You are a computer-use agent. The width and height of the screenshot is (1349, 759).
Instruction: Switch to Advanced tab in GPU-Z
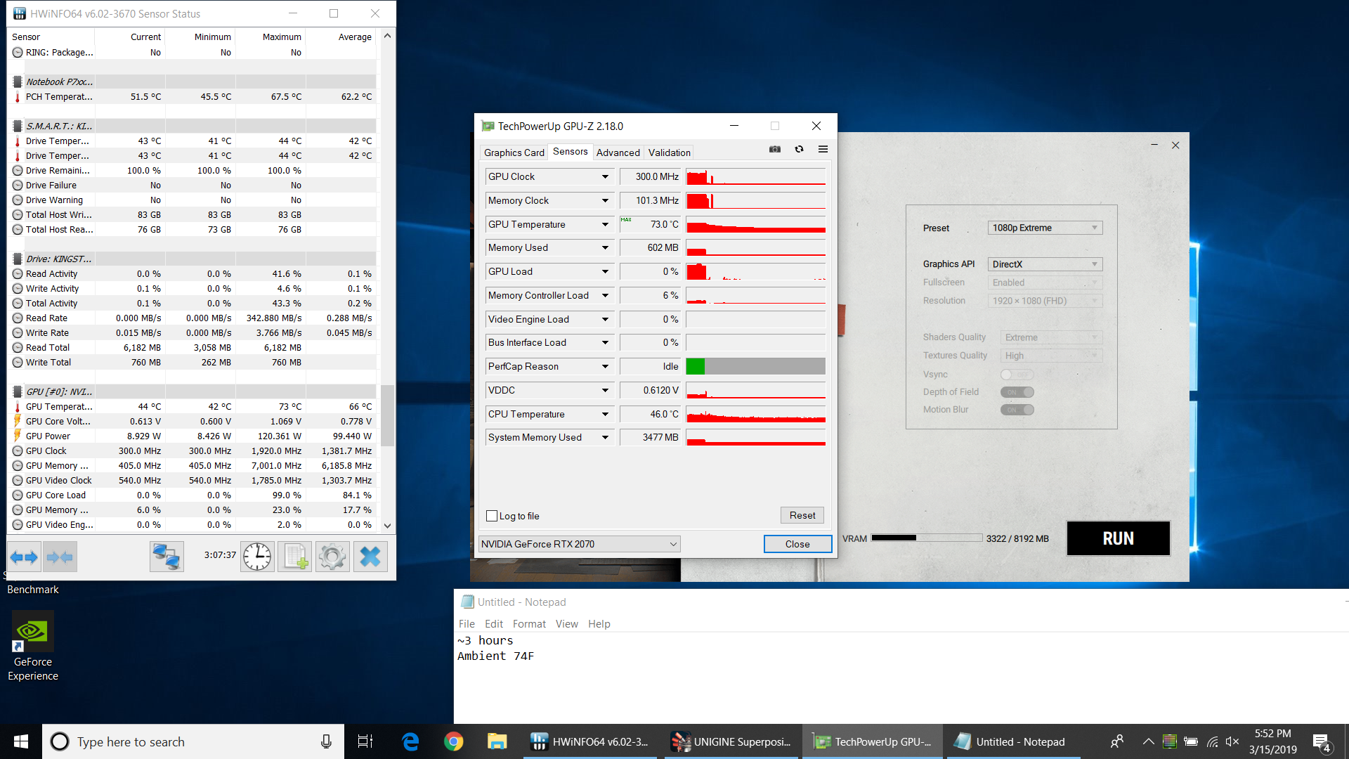click(x=618, y=153)
